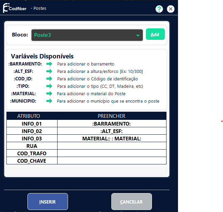The image size is (223, 212).
Task: Click the arrow icon next to :TIPO:
Action: (49, 86)
